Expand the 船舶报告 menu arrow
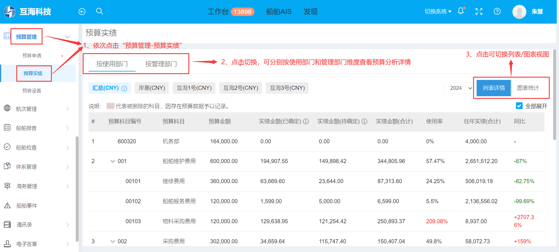Image resolution: width=559 pixels, height=252 pixels. (x=68, y=128)
